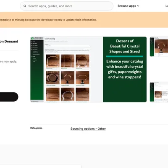
Task: Click the octagon crystal image in first row
Action: click(x=82, y=61)
